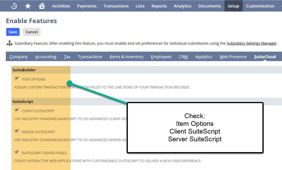Open the Lists menu
The image size is (282, 170).
140,6
